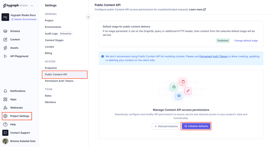Open Project Settings gear icon
Viewport: 273px width, 147px height.
point(5,116)
